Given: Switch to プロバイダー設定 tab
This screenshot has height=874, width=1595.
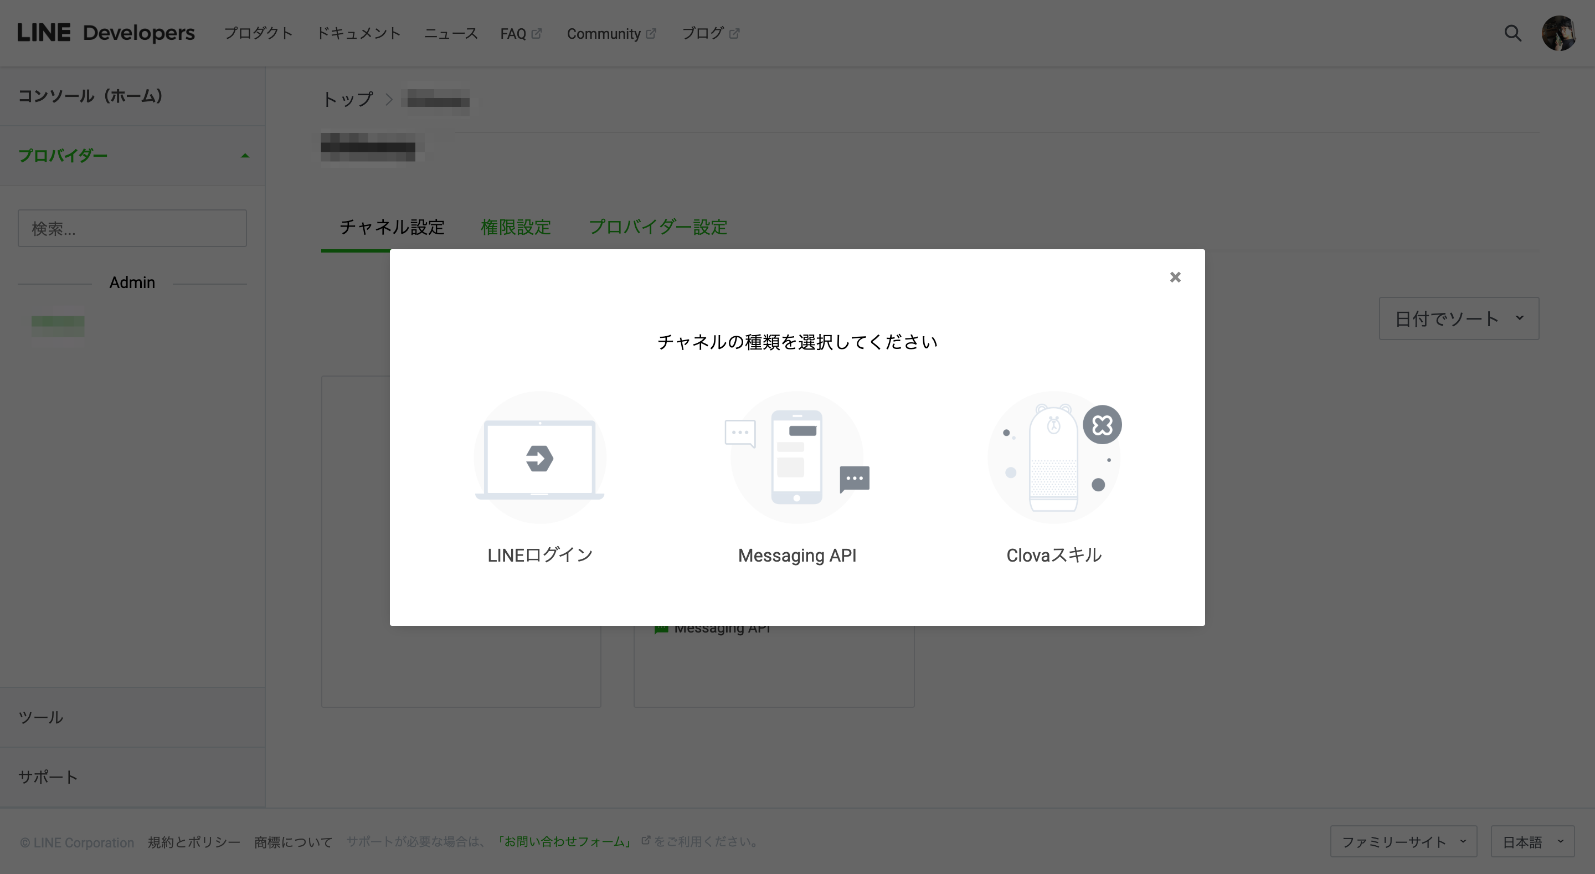Looking at the screenshot, I should pyautogui.click(x=657, y=227).
